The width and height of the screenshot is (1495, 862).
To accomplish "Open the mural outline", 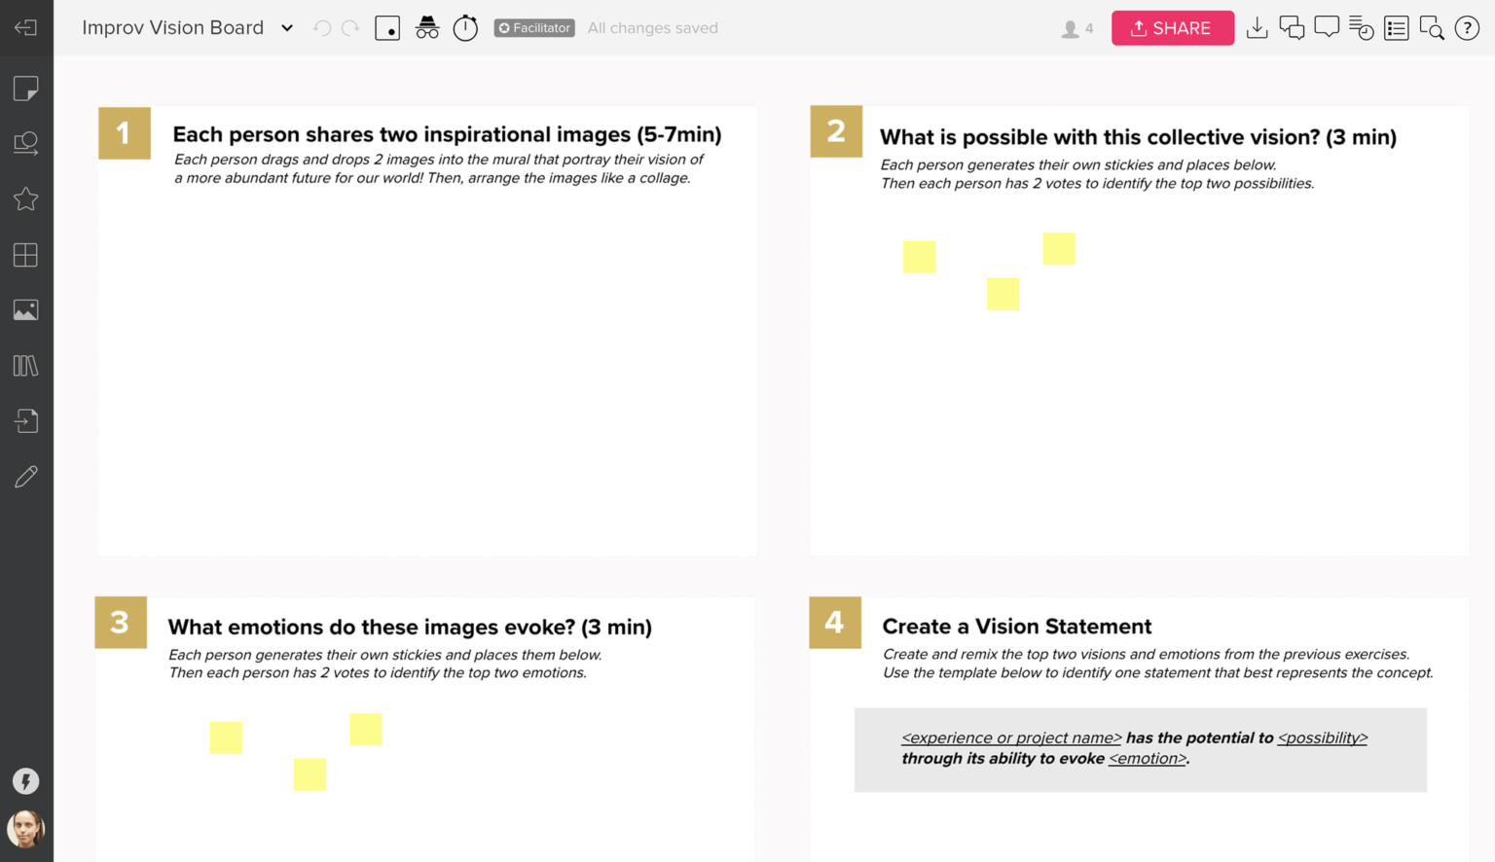I will 1396,27.
